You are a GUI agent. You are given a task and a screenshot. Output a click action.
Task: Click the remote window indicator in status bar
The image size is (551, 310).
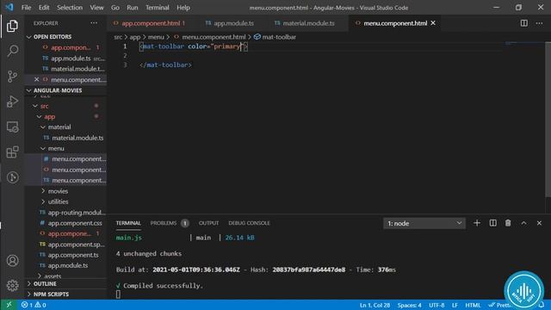(x=9, y=305)
